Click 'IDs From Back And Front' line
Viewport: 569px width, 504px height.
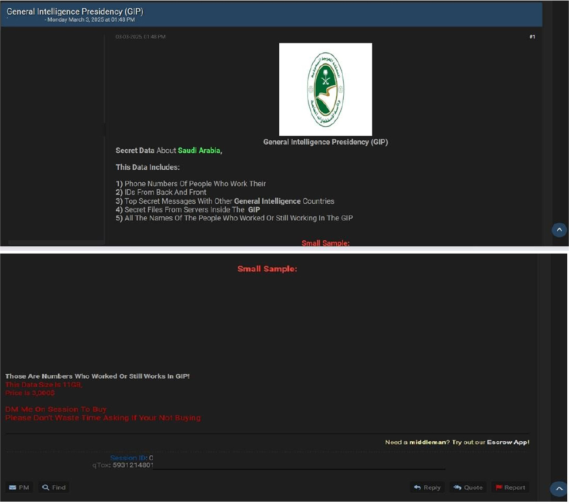click(161, 192)
